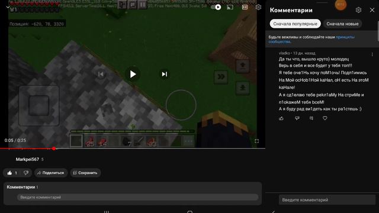The image size is (379, 213).
Task: Seek using the red progress bar
Action: tap(133, 149)
